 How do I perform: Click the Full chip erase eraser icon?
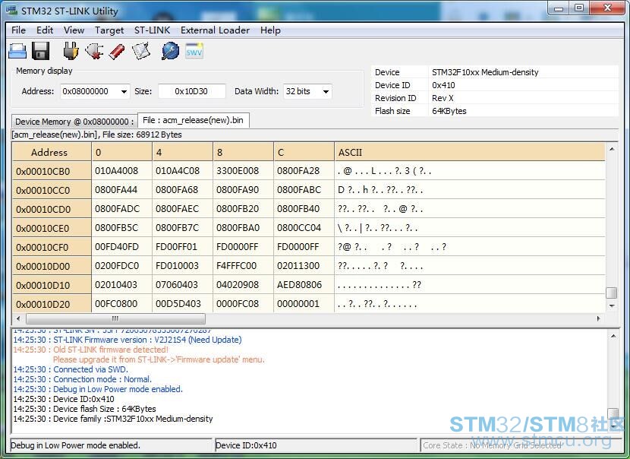(x=117, y=51)
